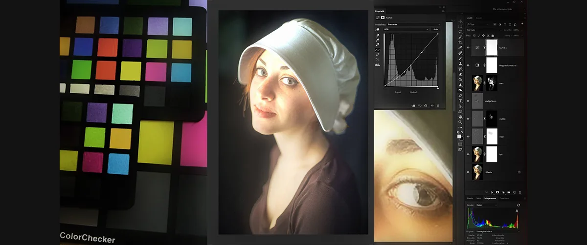Click the Proprietà panel tab
Viewport: 587px width, 245px height.
tap(380, 11)
